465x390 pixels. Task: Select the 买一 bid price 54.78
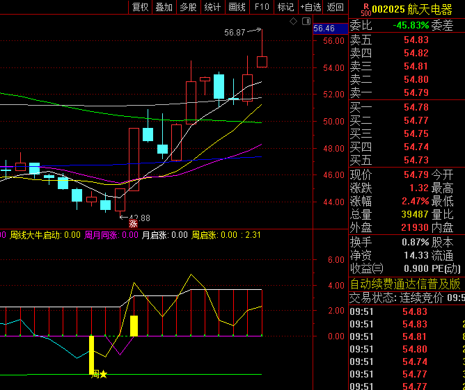point(416,107)
